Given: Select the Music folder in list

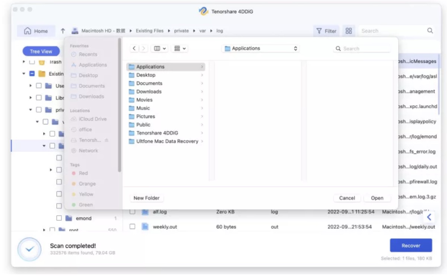Looking at the screenshot, I should click(x=166, y=108).
